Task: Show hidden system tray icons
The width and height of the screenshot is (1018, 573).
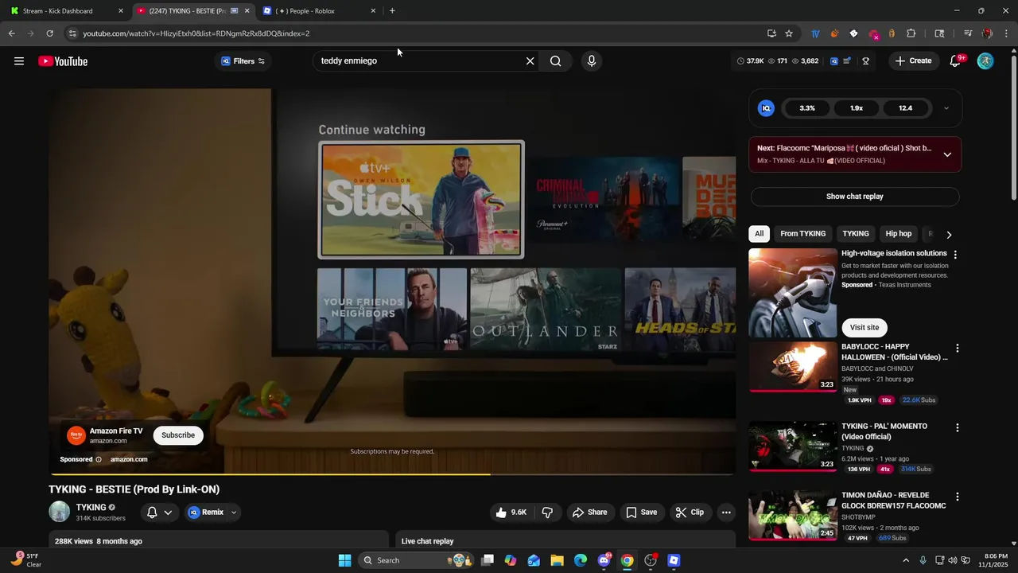Action: 905,560
